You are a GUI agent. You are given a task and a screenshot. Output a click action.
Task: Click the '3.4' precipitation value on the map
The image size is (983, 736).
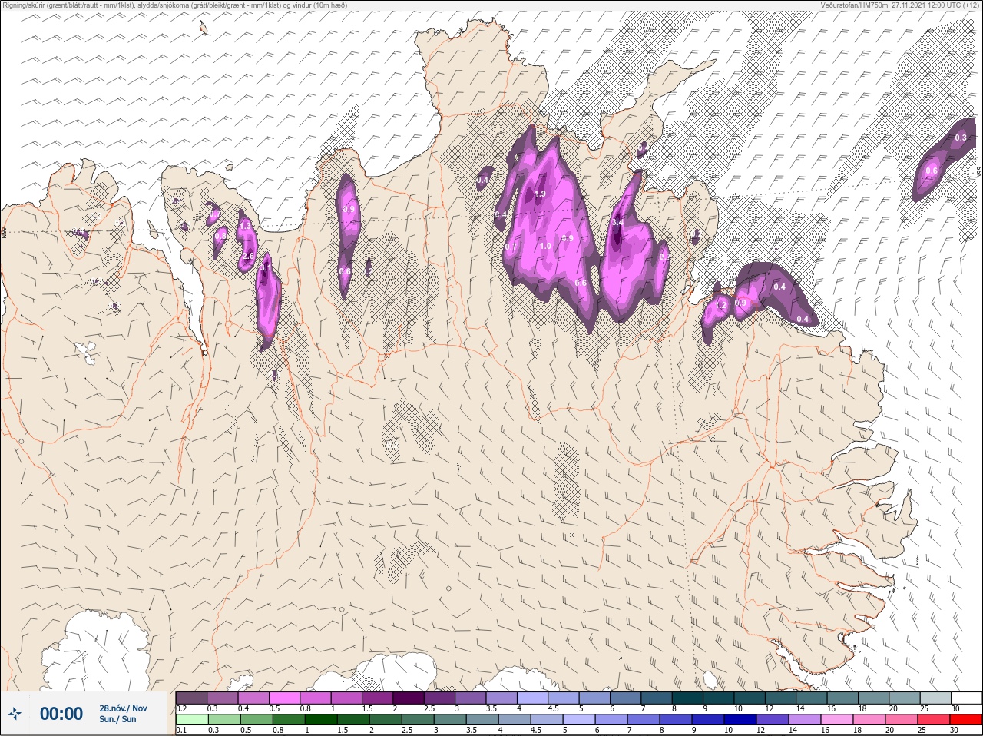(617, 222)
